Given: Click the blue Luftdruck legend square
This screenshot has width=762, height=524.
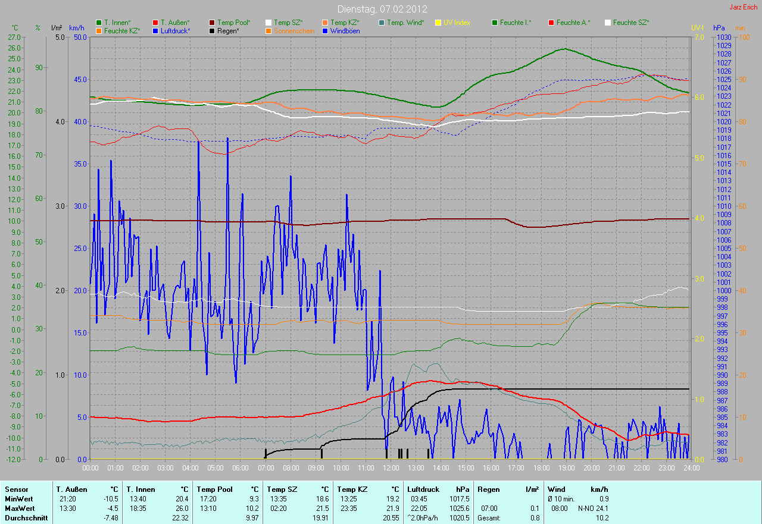Looking at the screenshot, I should (x=155, y=31).
